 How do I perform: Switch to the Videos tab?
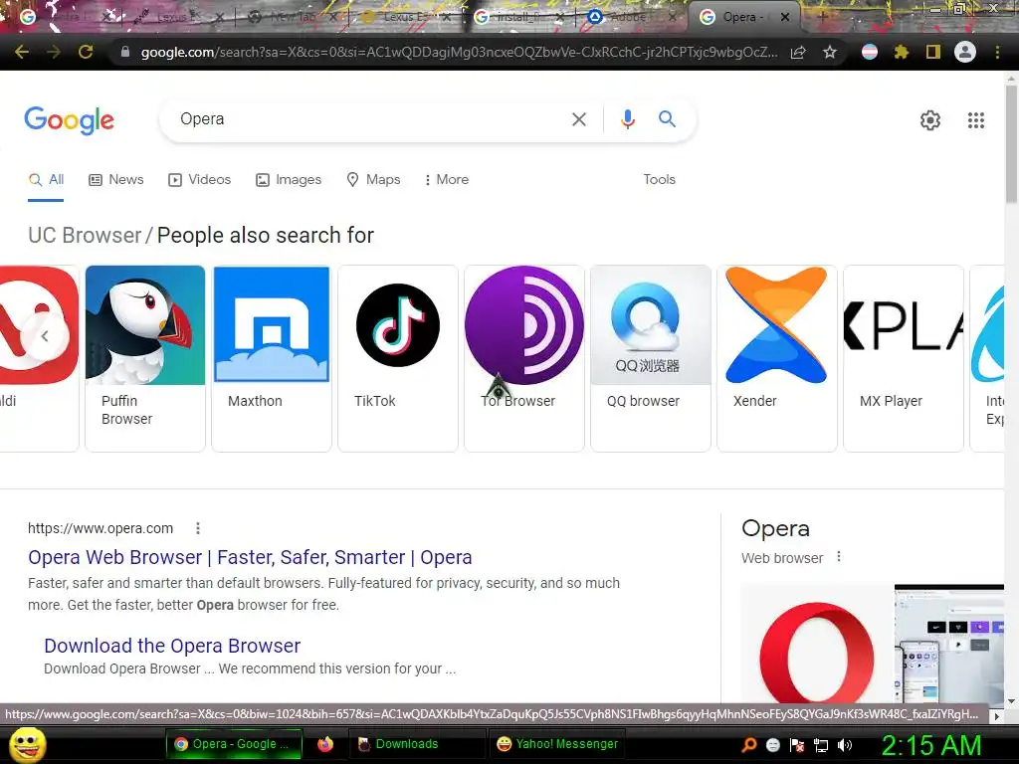pyautogui.click(x=199, y=180)
